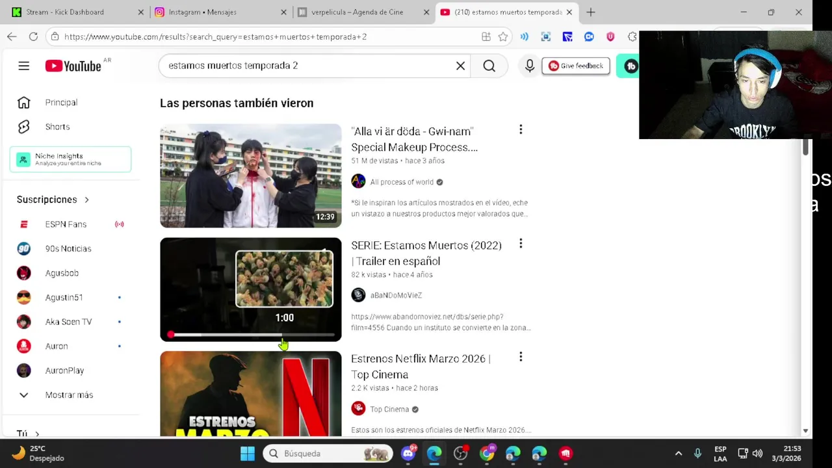This screenshot has height=468, width=832.
Task: Open the browser extensions puzzle icon
Action: coord(632,37)
